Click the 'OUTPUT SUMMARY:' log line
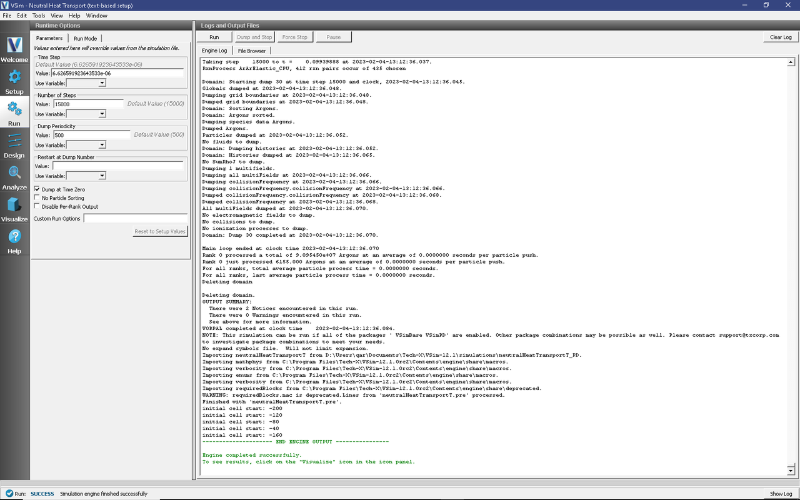This screenshot has height=500, width=800. pyautogui.click(x=227, y=301)
